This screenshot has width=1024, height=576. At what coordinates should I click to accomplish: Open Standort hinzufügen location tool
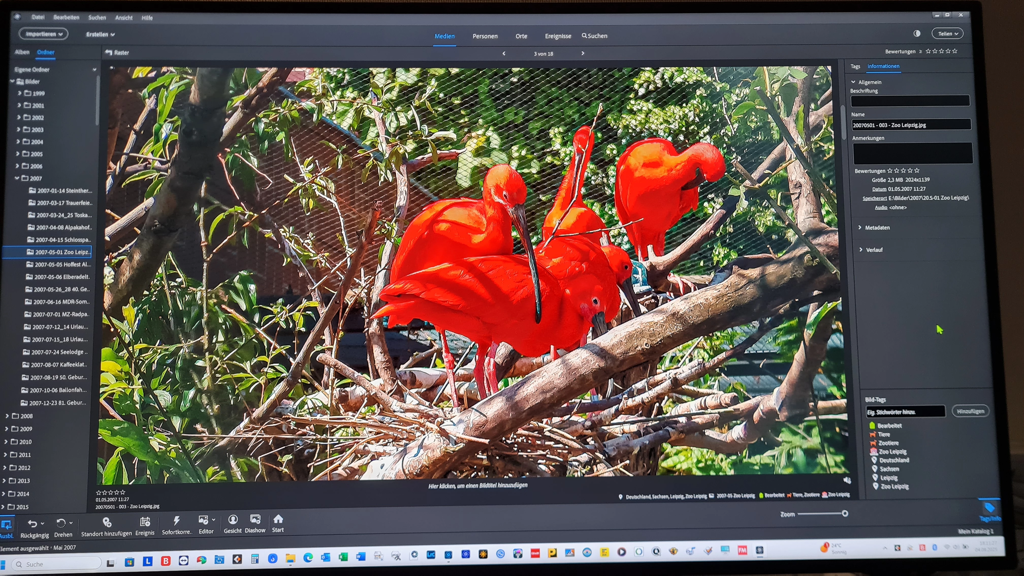pos(106,522)
